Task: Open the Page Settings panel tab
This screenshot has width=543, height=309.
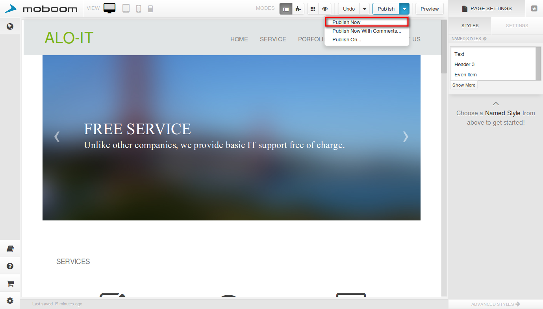Action: pyautogui.click(x=487, y=9)
